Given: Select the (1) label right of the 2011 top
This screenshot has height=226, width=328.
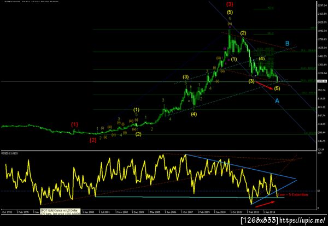Looking at the screenshot, I should click(234, 59).
